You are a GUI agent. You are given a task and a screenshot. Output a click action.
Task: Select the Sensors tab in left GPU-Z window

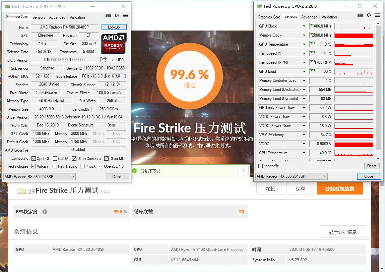pyautogui.click(x=39, y=17)
